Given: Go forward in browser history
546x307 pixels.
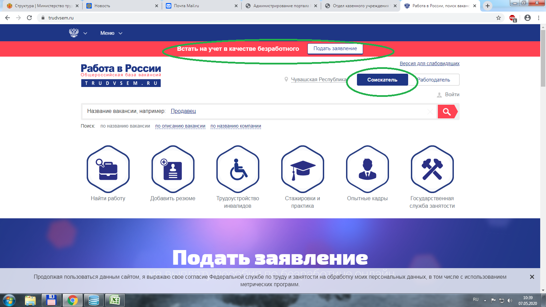Looking at the screenshot, I should click(18, 18).
